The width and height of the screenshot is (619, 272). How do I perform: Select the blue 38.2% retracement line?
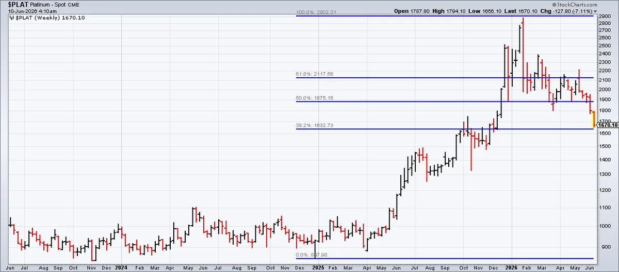pos(446,129)
